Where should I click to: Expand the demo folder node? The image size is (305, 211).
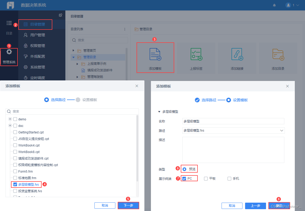(9, 119)
